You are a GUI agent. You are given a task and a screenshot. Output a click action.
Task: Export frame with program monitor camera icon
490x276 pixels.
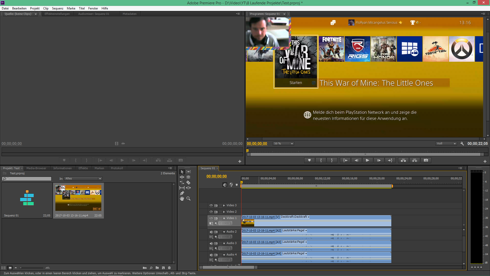(x=426, y=160)
